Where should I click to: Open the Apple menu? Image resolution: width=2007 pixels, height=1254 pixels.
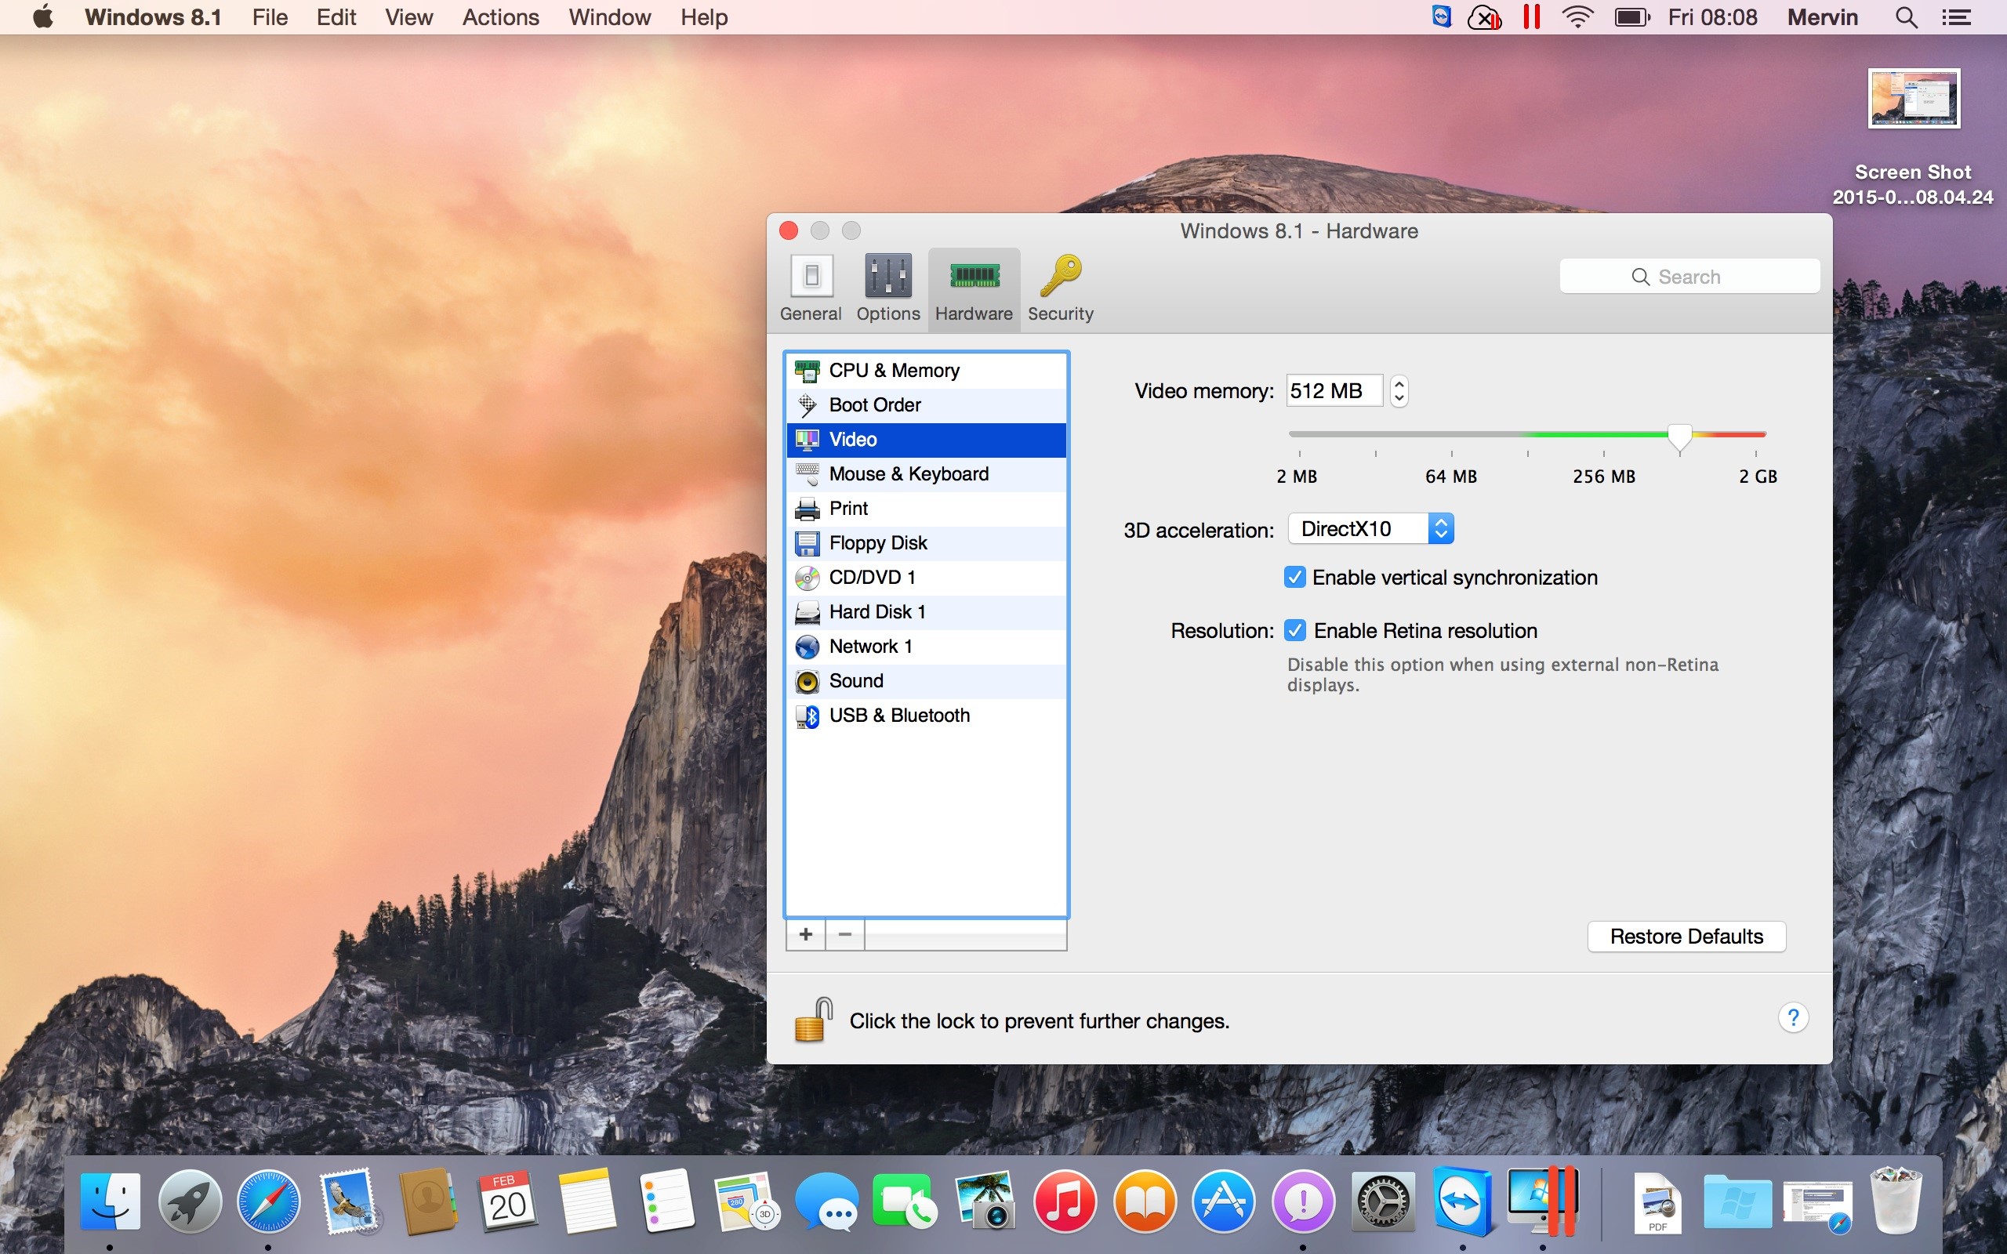tap(43, 16)
